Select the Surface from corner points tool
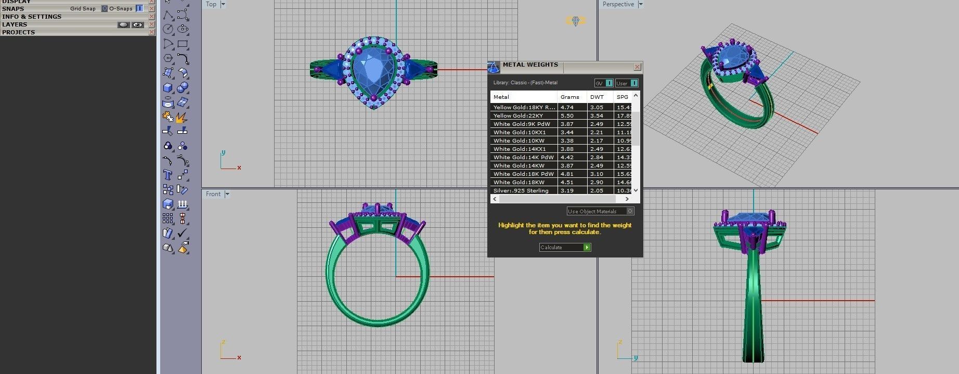This screenshot has width=959, height=374. 168,73
